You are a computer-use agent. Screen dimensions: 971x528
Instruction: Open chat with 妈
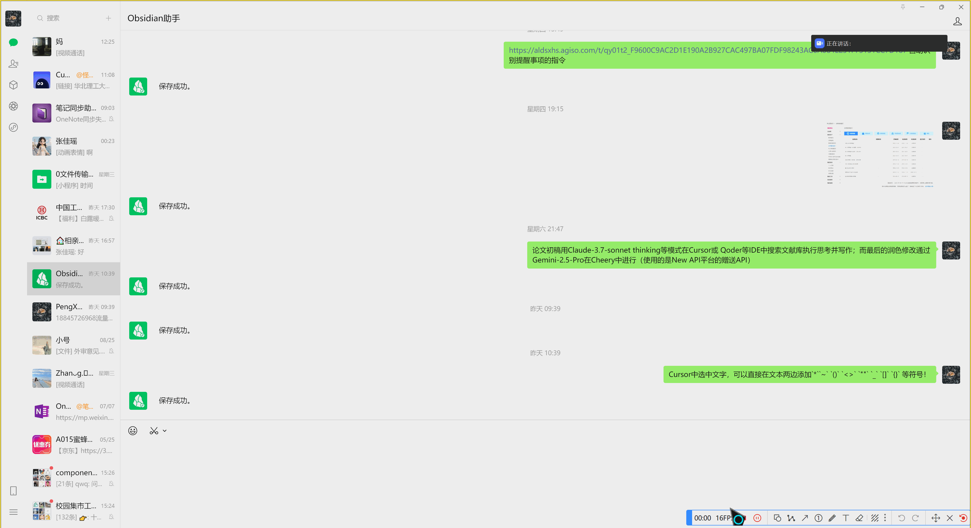point(74,47)
